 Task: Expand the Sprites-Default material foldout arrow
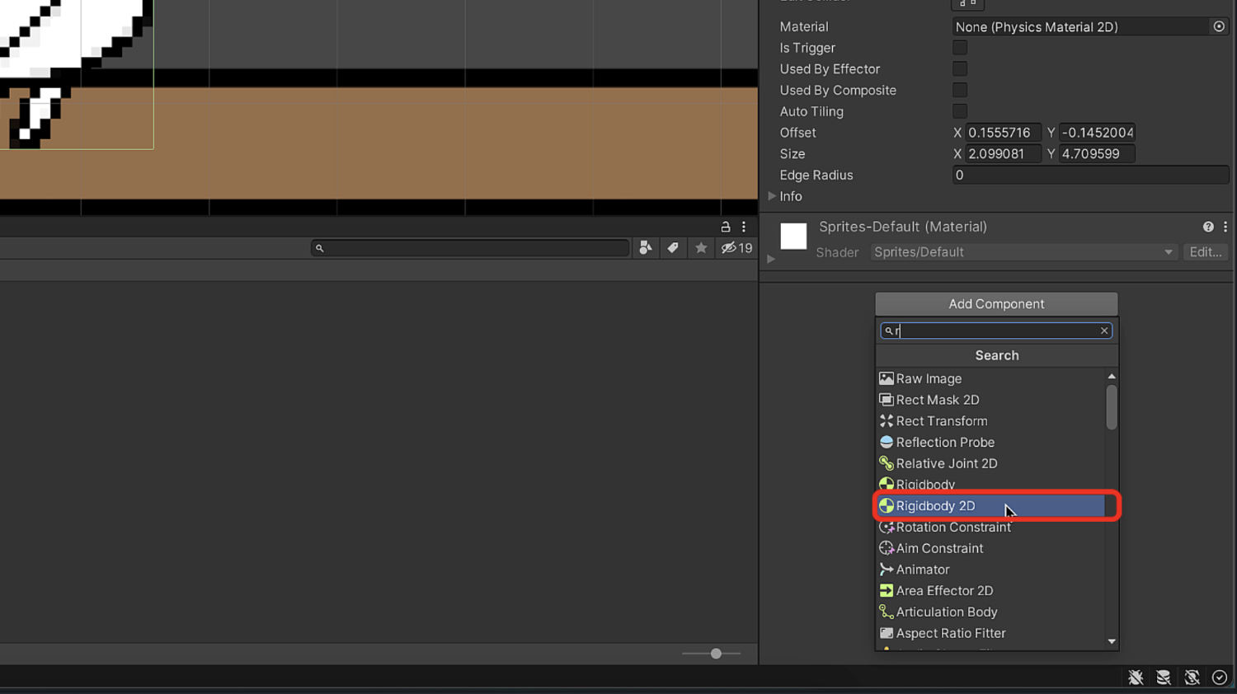[771, 259]
